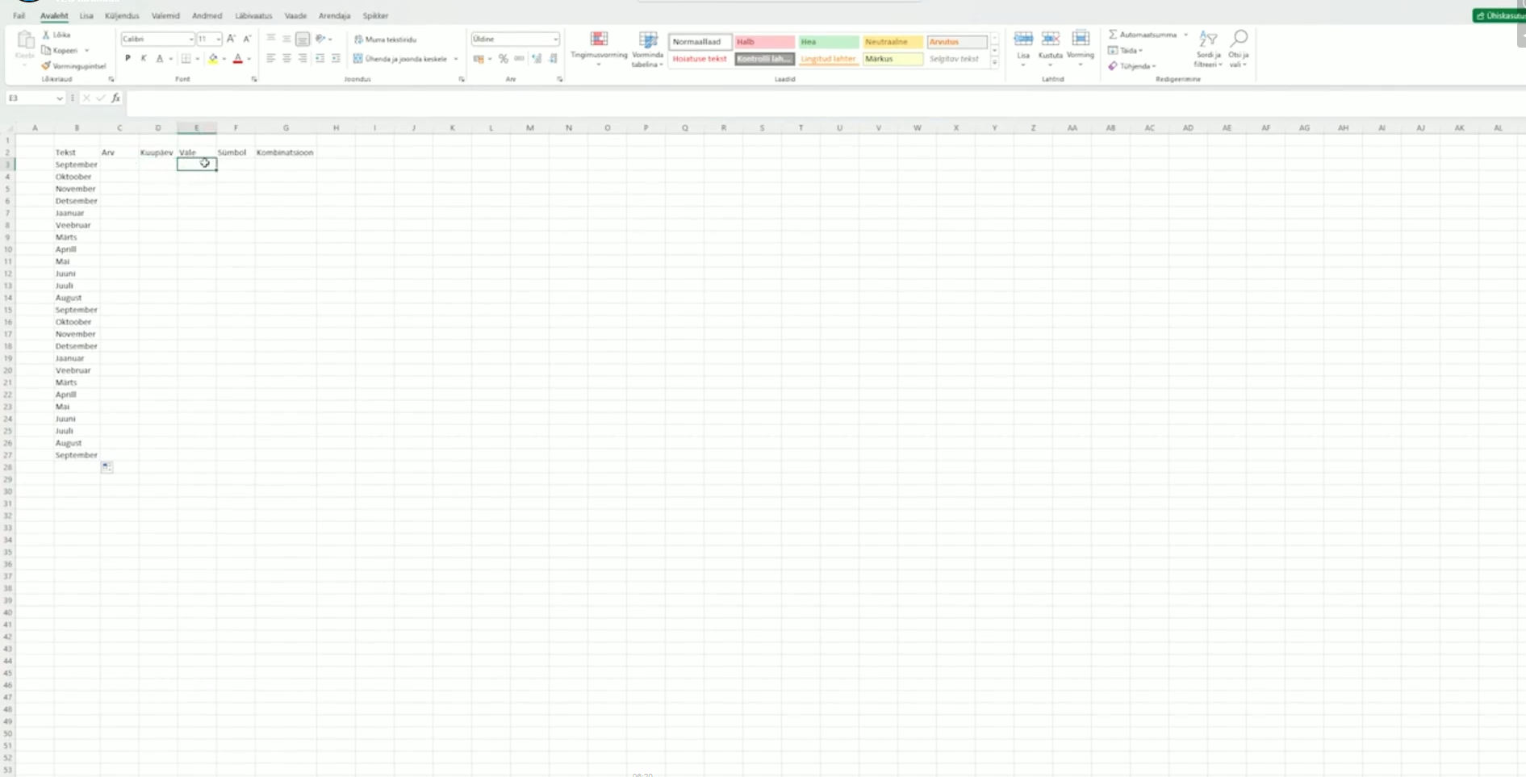Open the Calibri font name dropdown

pyautogui.click(x=191, y=40)
